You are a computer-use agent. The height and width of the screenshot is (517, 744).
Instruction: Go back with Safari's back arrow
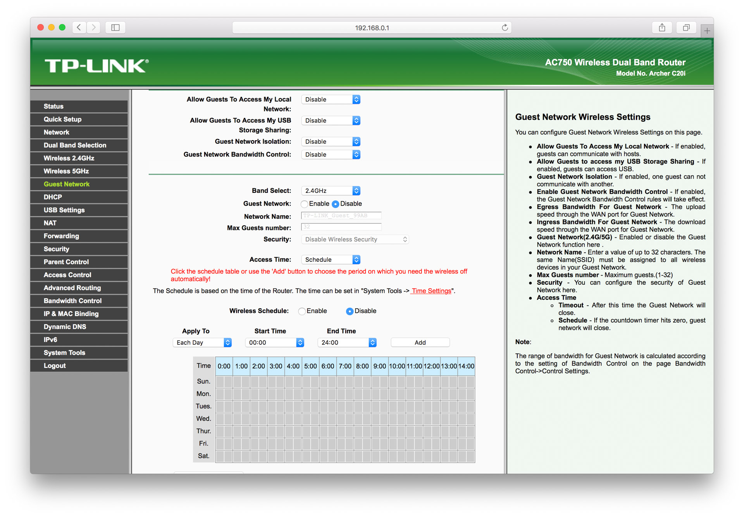click(79, 27)
